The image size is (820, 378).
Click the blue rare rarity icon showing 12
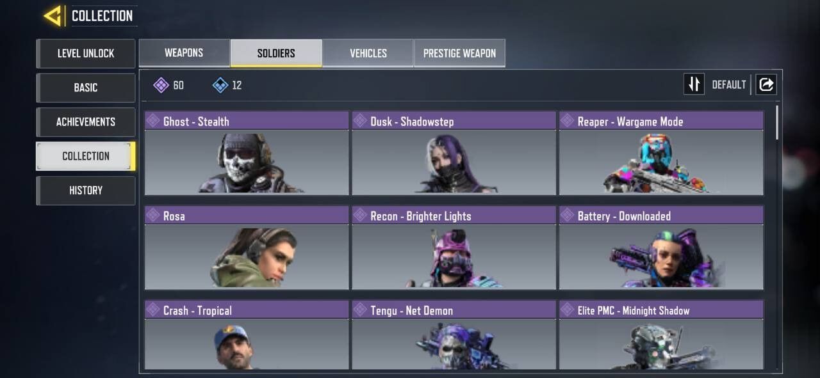pyautogui.click(x=220, y=85)
